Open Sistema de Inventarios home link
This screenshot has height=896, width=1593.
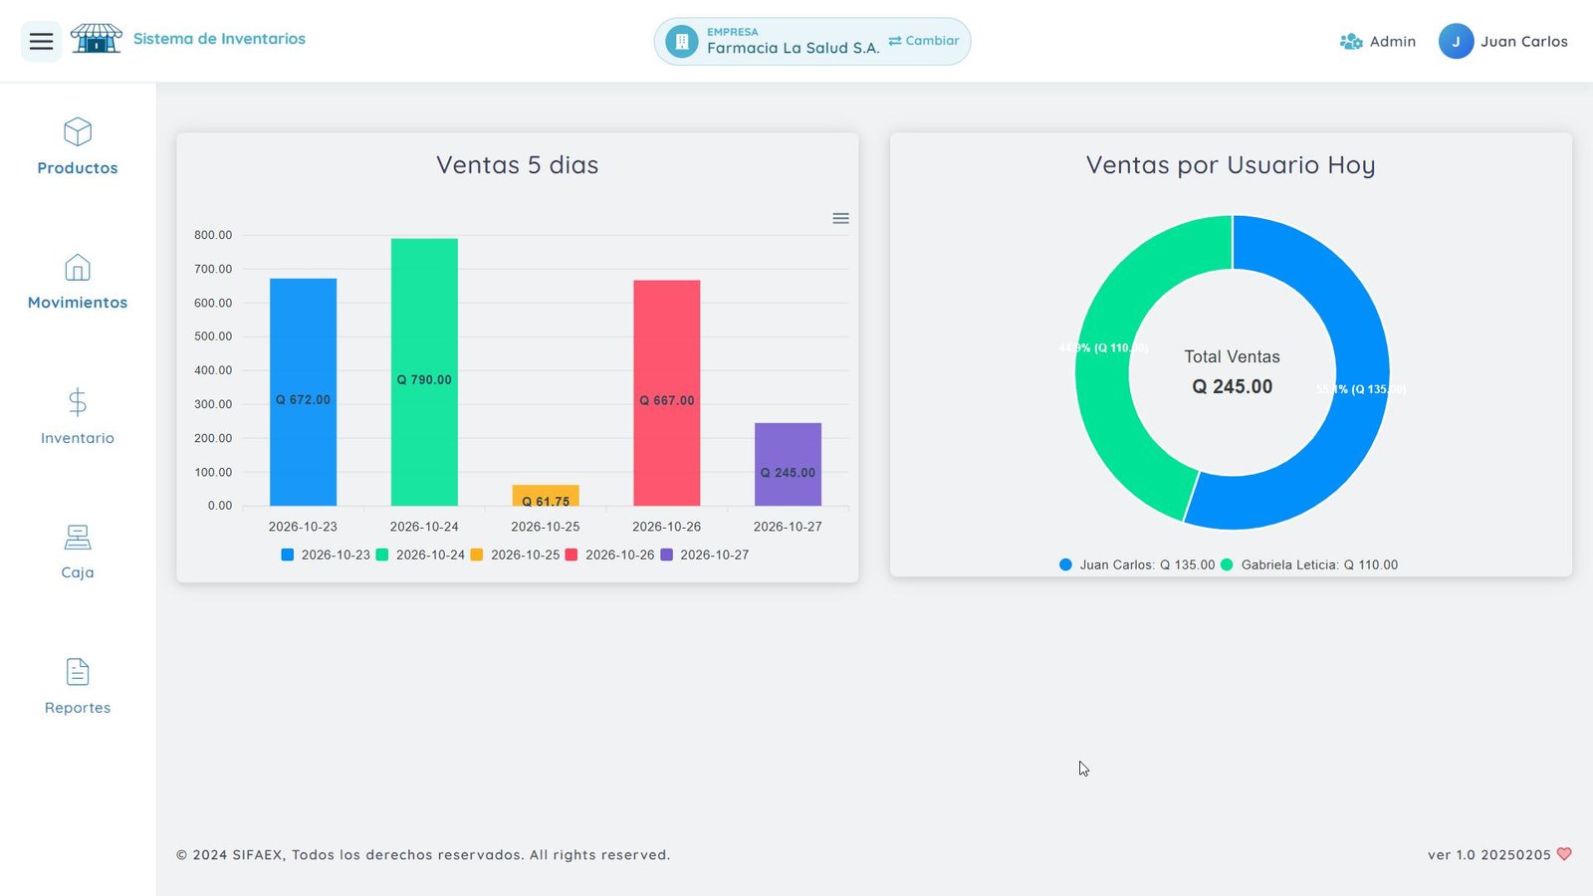219,39
